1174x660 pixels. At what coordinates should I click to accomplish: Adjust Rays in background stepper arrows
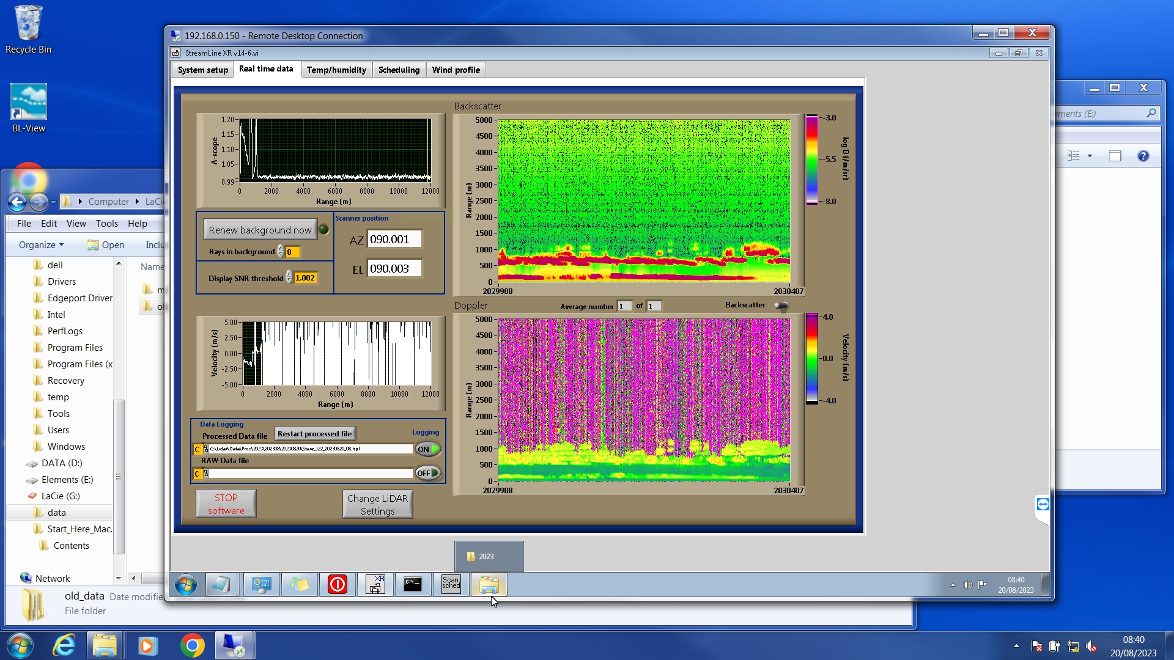pos(281,252)
